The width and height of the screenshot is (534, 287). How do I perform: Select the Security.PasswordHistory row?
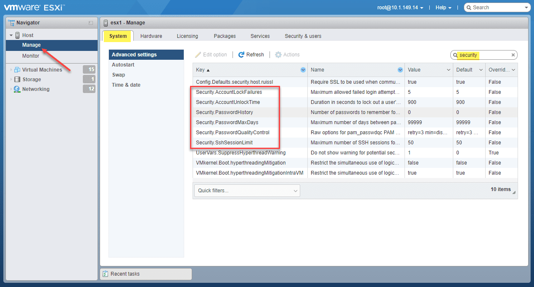[355, 112]
